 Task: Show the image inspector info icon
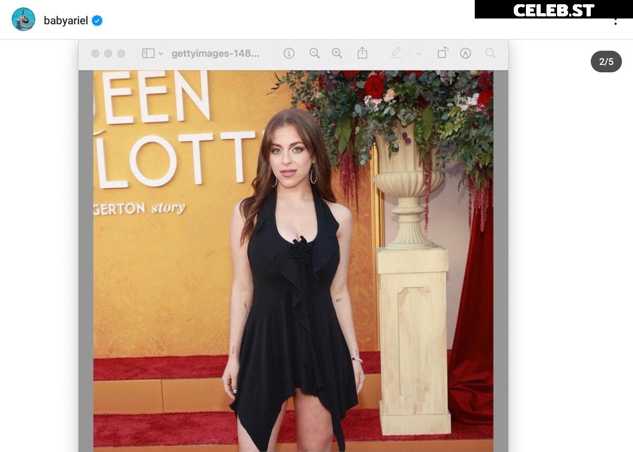[289, 53]
